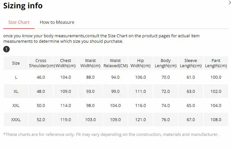231x150 pixels.
Task: Click the number 1 circle badge
Action: pyautogui.click(x=6, y=49)
